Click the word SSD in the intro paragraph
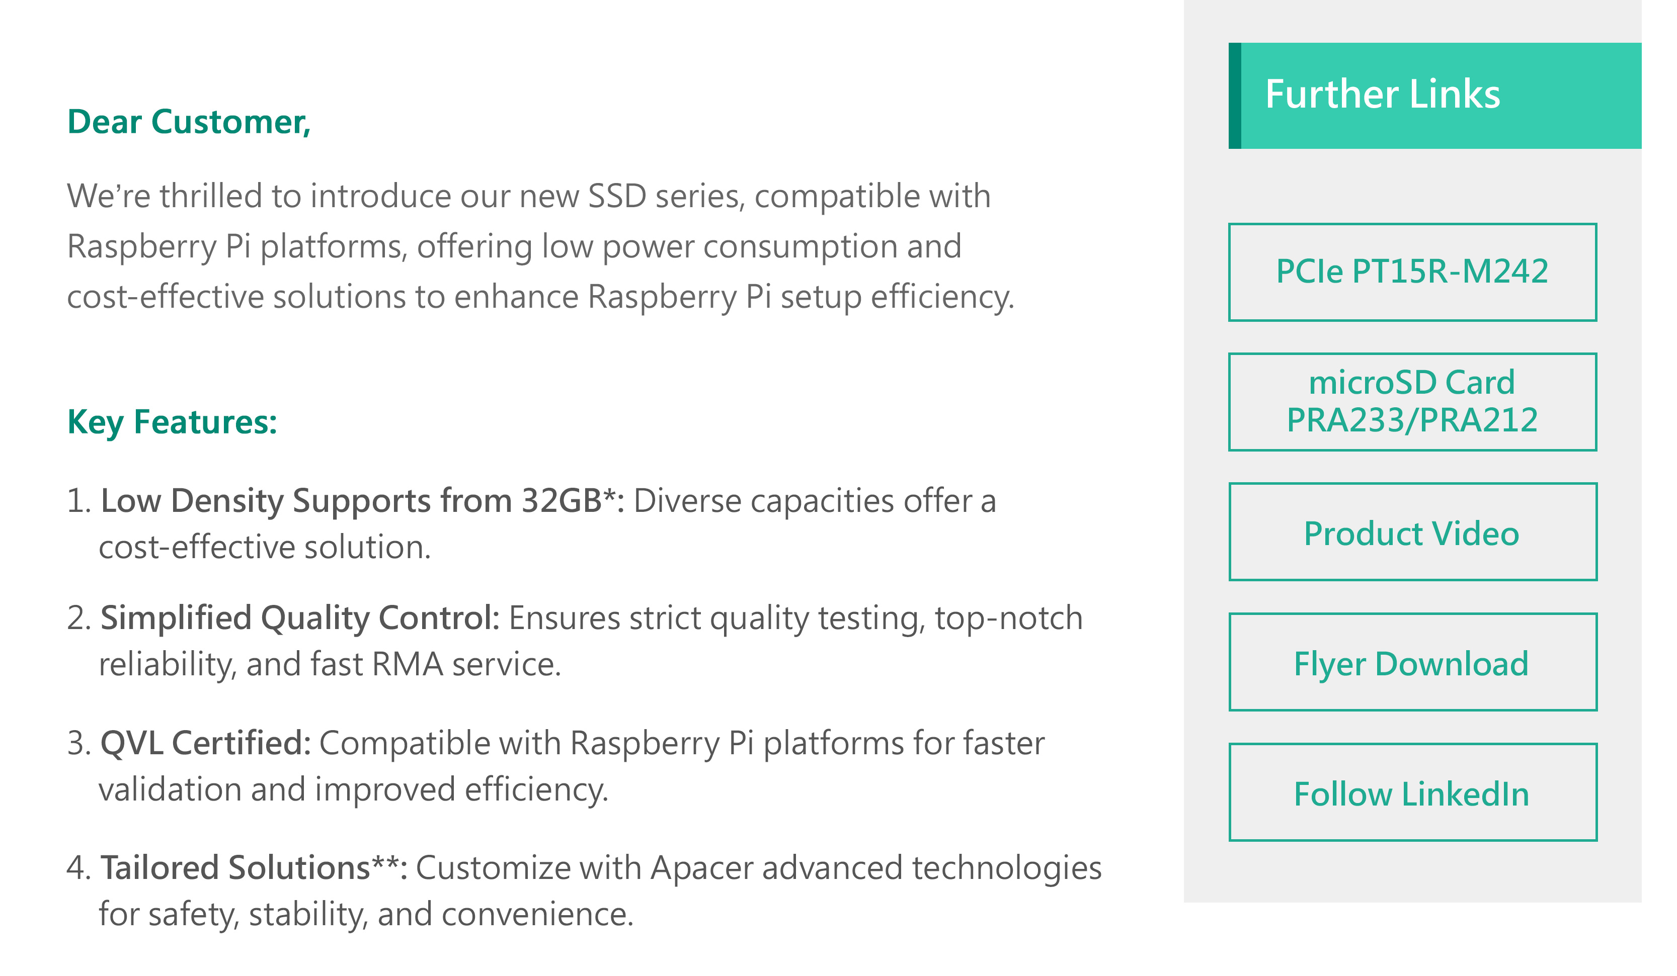1677x976 pixels. pos(617,197)
